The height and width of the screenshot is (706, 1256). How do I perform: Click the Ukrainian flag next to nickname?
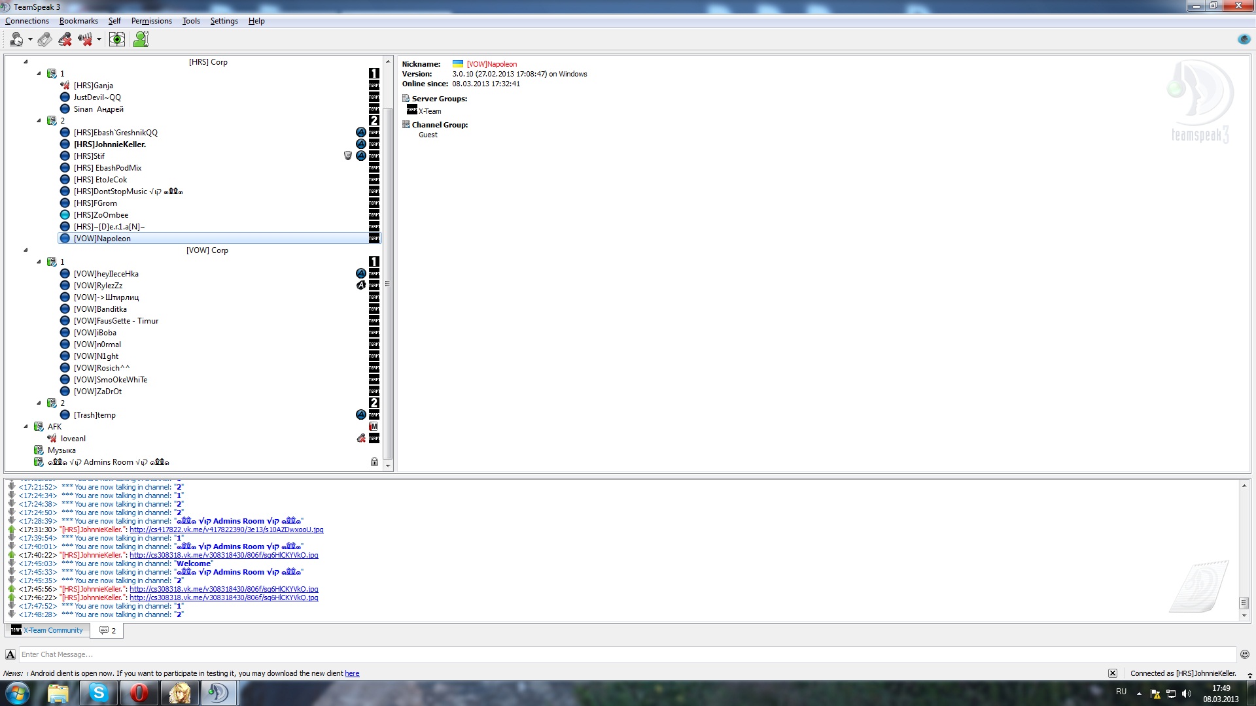(x=458, y=64)
